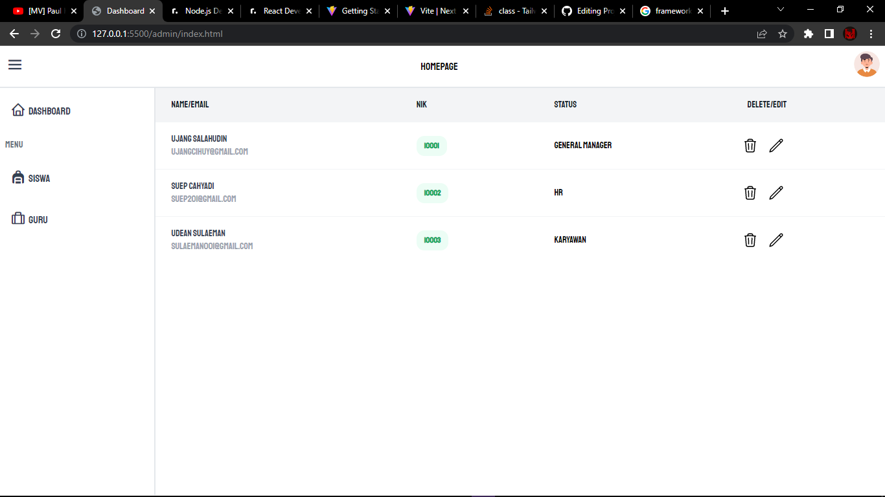Screen dimensions: 885x497
Task: Click the share icon in the address bar
Action: point(762,34)
